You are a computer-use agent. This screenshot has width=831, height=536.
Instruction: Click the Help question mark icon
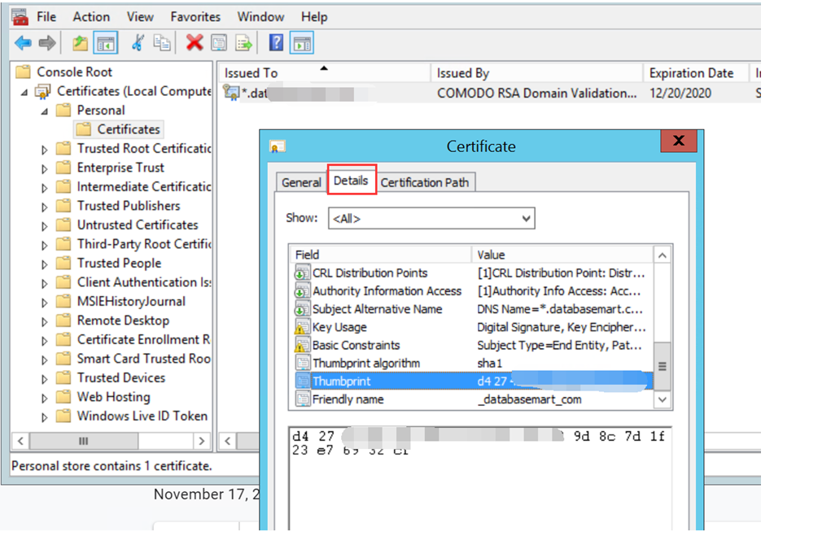(x=276, y=43)
